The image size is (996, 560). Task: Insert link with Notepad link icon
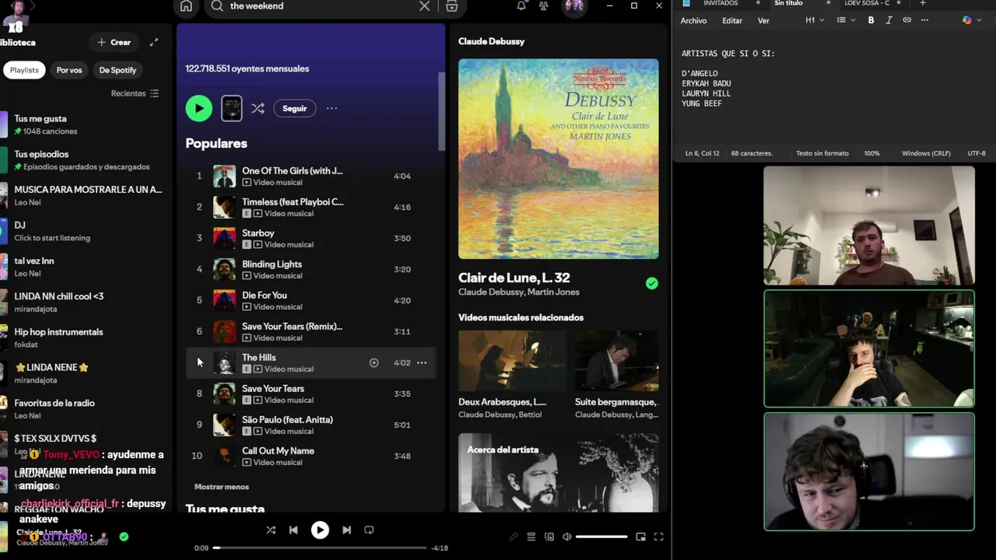point(907,20)
